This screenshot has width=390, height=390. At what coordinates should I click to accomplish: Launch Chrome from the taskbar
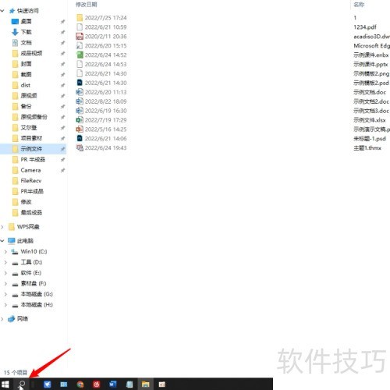80,385
